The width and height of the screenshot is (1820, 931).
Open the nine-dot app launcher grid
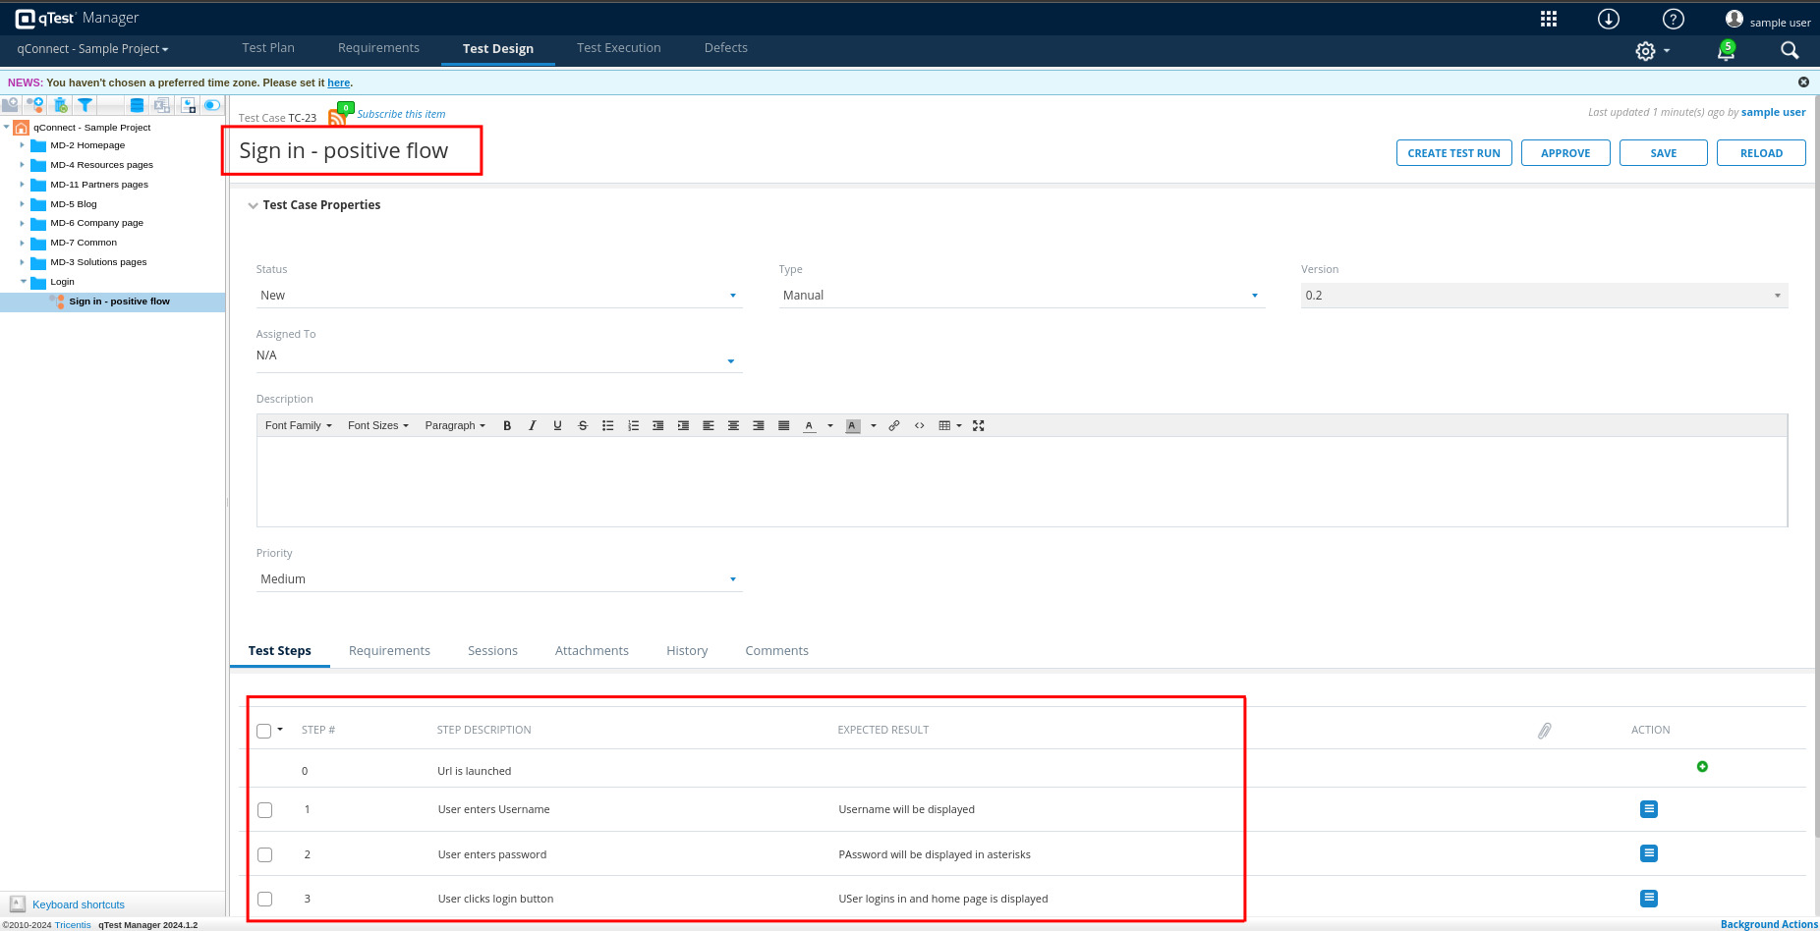[1549, 20]
